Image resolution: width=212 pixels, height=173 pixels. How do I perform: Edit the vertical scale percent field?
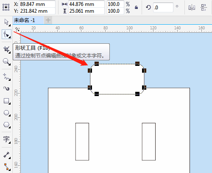(x=115, y=11)
